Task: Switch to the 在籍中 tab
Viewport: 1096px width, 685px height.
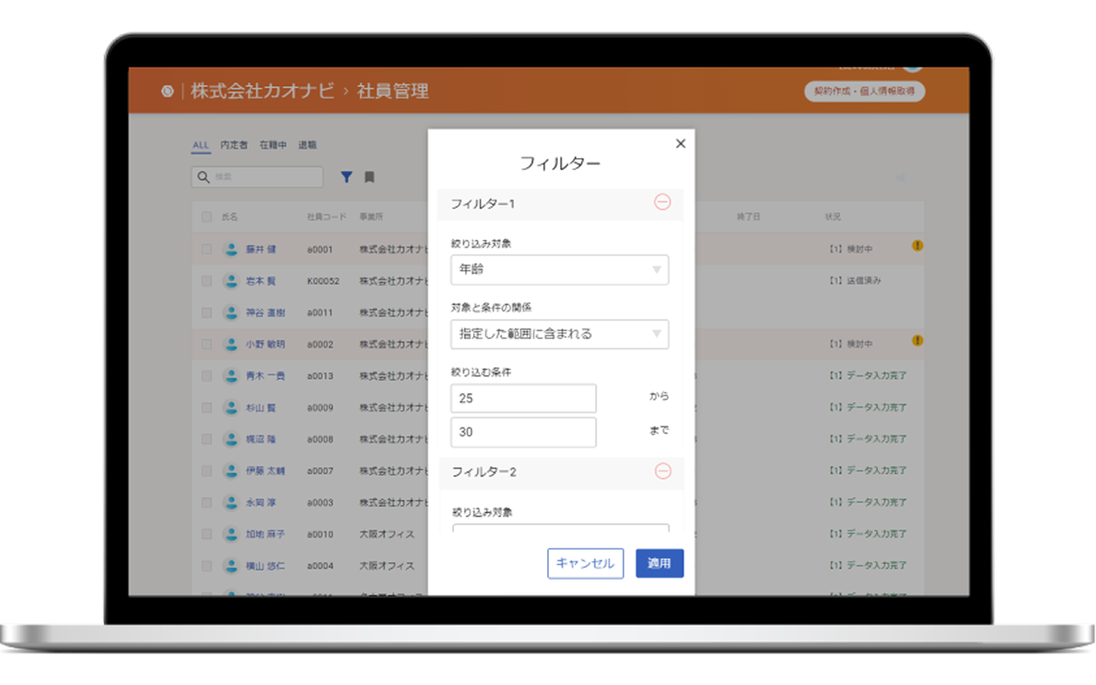Action: tap(272, 145)
